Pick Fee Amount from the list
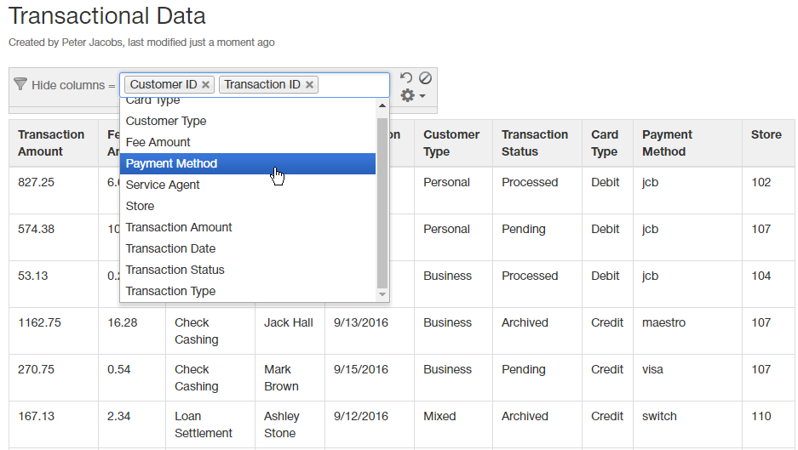This screenshot has width=798, height=450. tap(158, 142)
